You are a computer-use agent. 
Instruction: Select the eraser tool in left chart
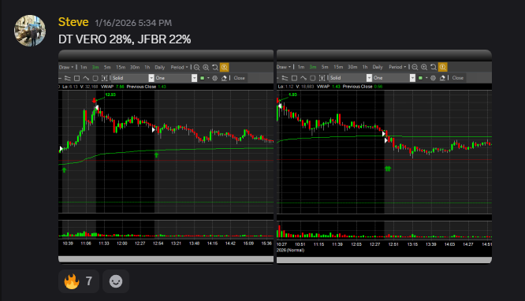point(224,78)
